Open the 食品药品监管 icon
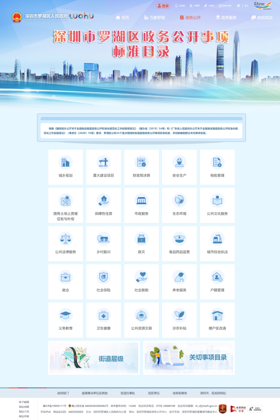Screen dimensions: 280x420 (179, 239)
